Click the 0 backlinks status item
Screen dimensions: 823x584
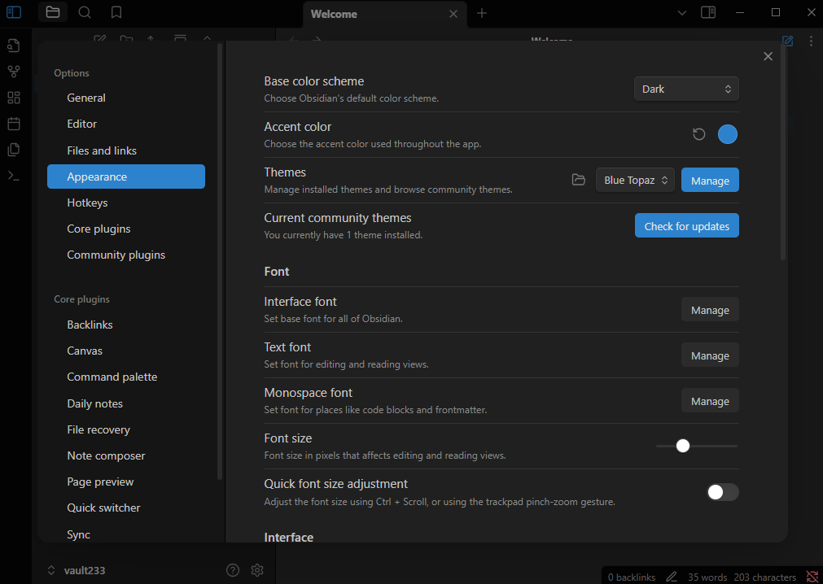(x=632, y=577)
